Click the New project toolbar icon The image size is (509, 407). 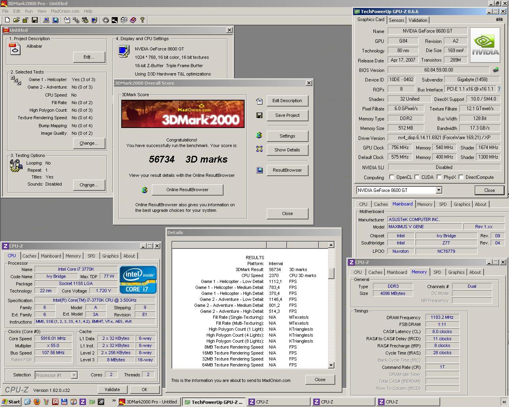click(x=7, y=20)
